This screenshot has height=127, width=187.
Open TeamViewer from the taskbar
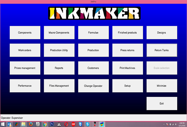coord(80,124)
